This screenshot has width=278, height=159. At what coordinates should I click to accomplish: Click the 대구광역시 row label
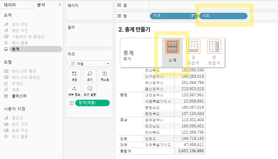tap(154, 76)
